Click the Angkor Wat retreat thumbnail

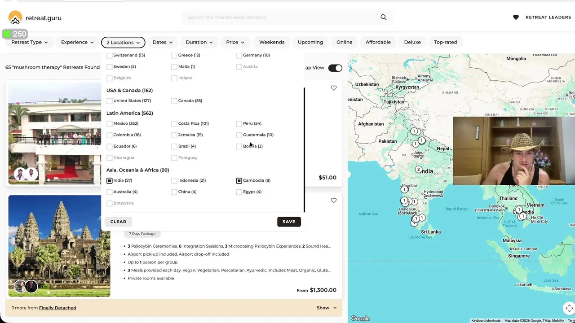(x=59, y=246)
